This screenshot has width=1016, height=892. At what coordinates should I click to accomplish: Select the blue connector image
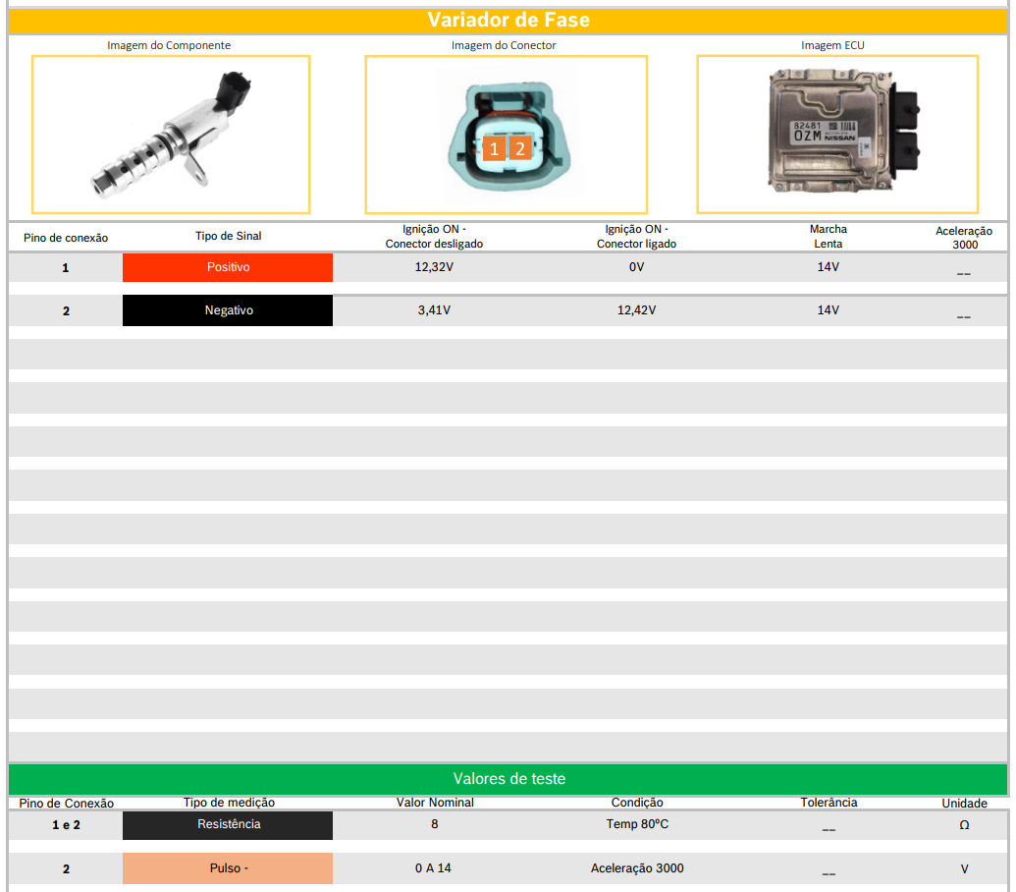(x=507, y=135)
